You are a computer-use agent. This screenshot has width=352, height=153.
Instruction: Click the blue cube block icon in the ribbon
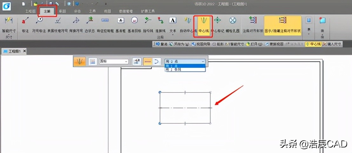point(322,20)
